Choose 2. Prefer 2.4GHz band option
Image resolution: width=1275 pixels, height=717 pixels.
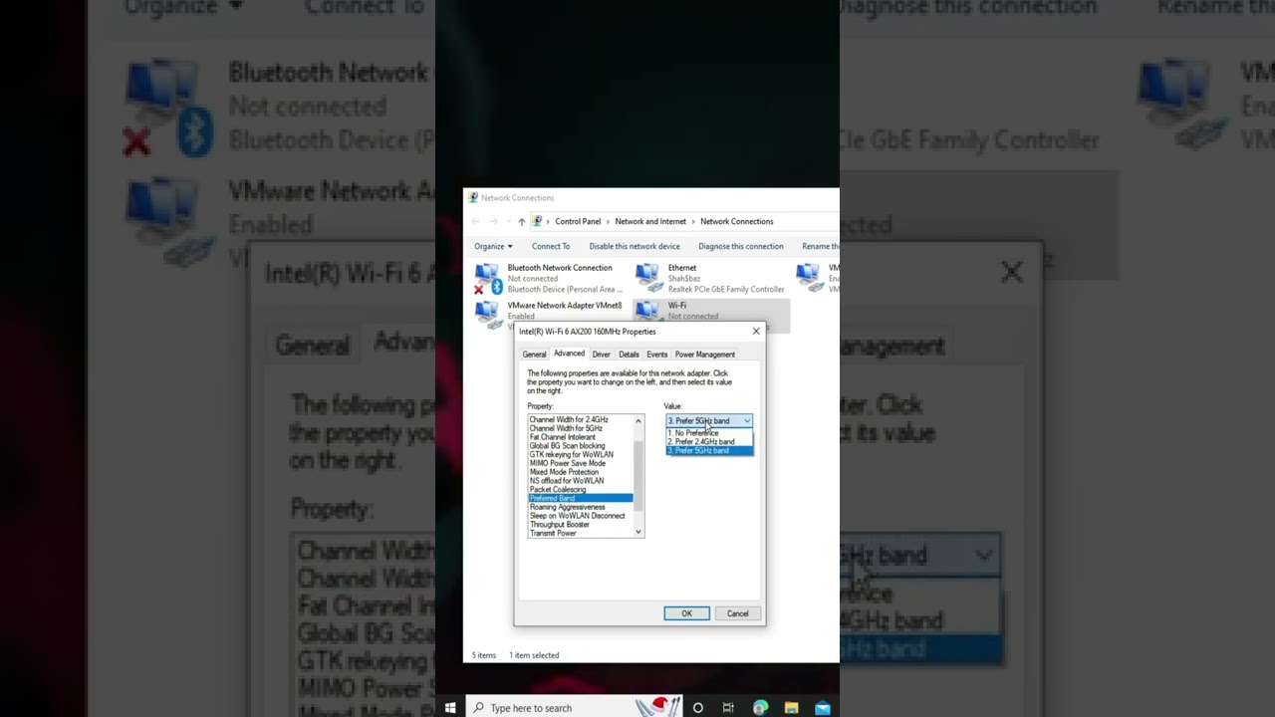click(709, 442)
